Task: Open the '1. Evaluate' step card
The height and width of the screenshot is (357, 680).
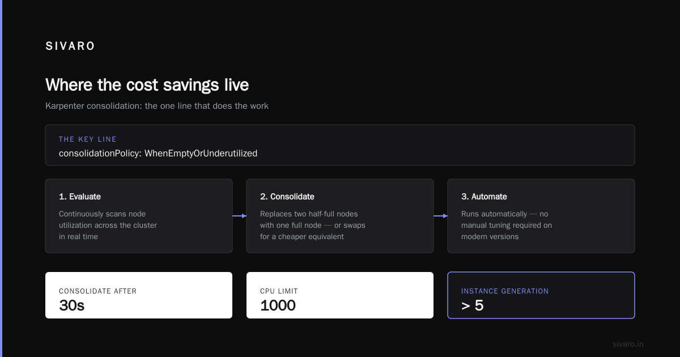Action: 139,216
